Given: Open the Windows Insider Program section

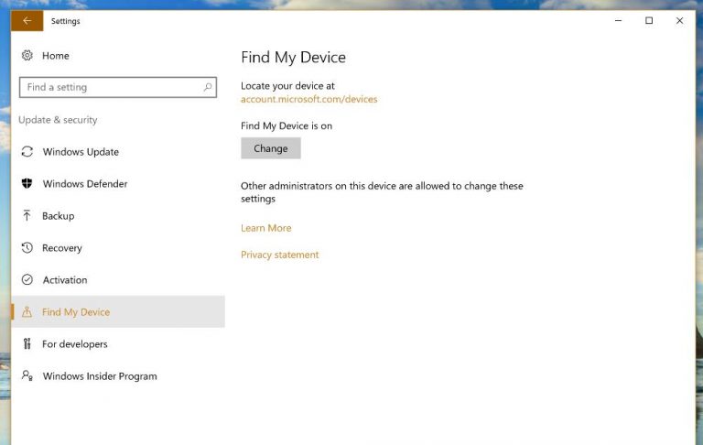Looking at the screenshot, I should click(x=100, y=376).
